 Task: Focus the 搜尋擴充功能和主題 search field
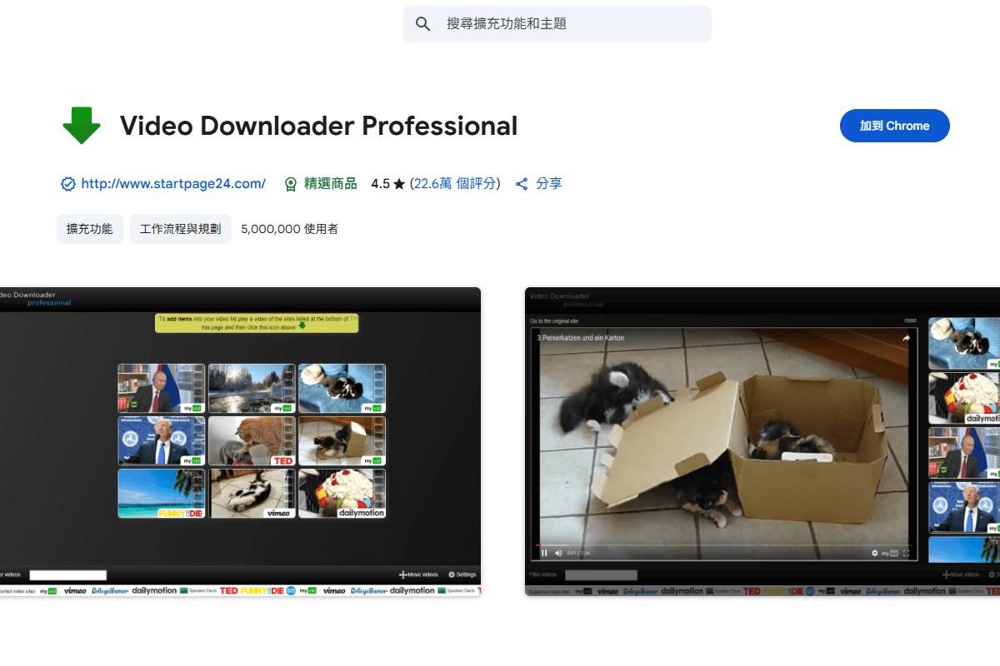pos(567,24)
